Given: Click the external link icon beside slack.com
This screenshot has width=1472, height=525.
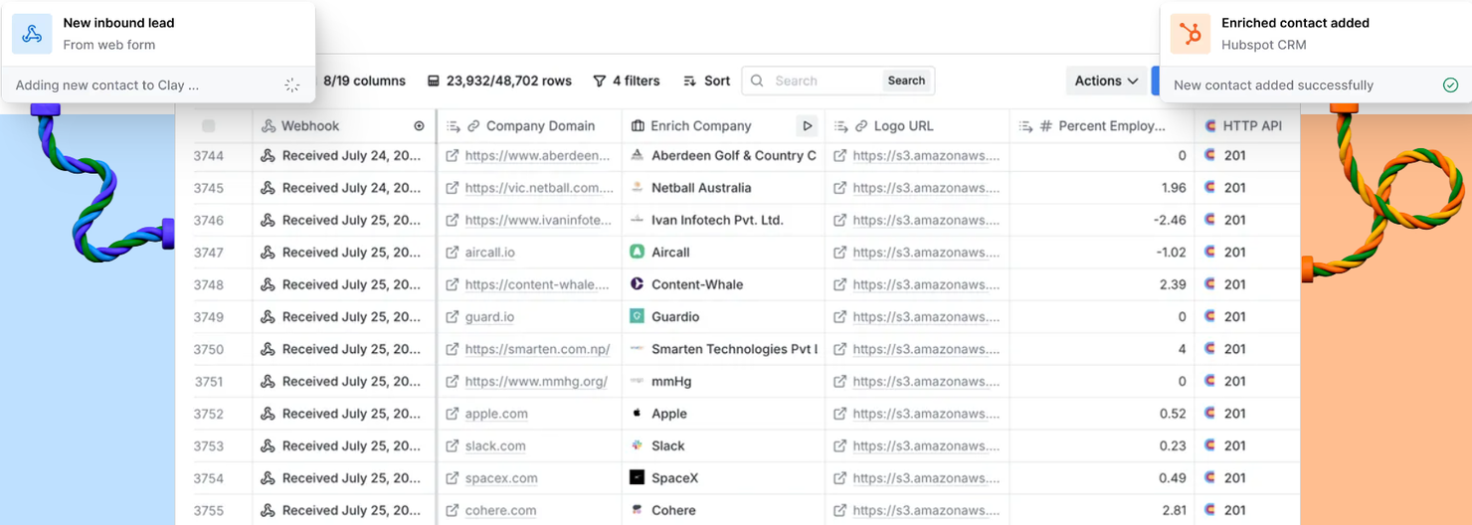Looking at the screenshot, I should click(453, 445).
